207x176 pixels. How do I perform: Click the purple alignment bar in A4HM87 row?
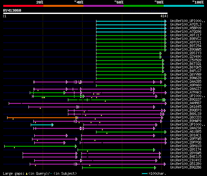click(88, 103)
